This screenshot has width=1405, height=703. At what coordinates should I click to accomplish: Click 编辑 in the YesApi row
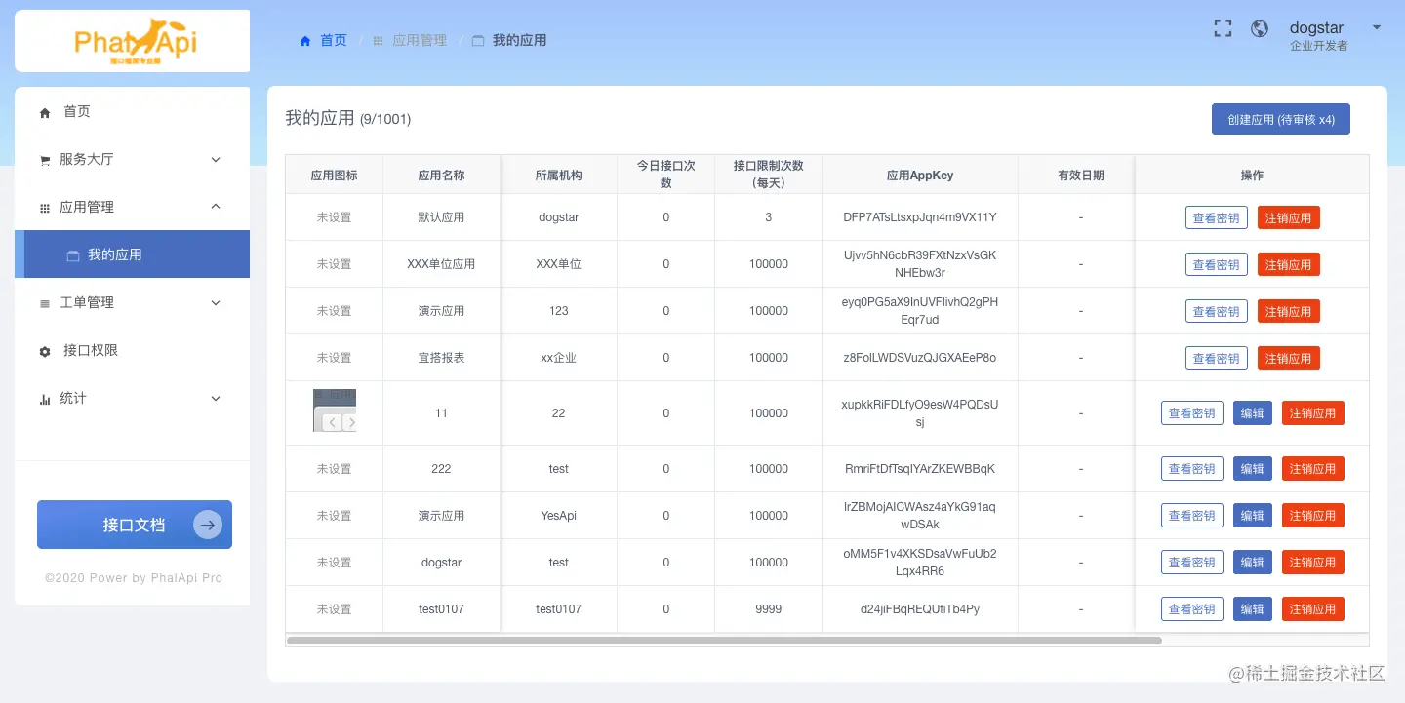(1253, 516)
